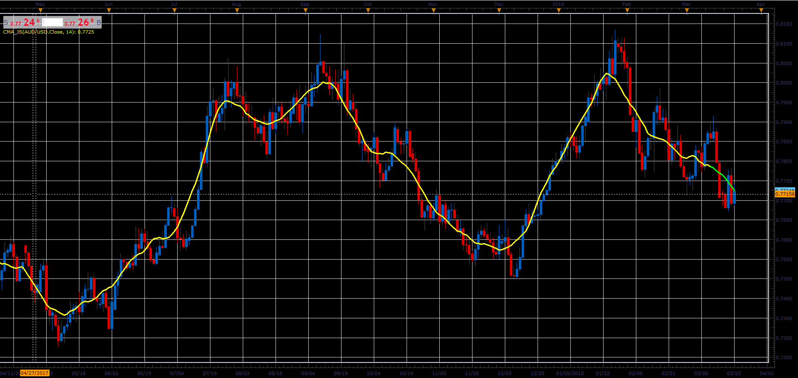798x378 pixels.
Task: Click the 07/19 date on time axis
Action: [x=210, y=373]
